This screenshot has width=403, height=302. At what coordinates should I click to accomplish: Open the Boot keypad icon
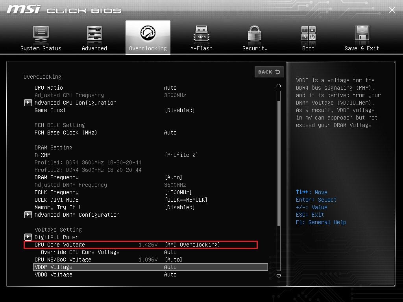309,33
